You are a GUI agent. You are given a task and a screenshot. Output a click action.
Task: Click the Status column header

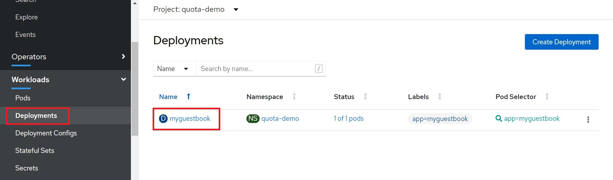344,97
